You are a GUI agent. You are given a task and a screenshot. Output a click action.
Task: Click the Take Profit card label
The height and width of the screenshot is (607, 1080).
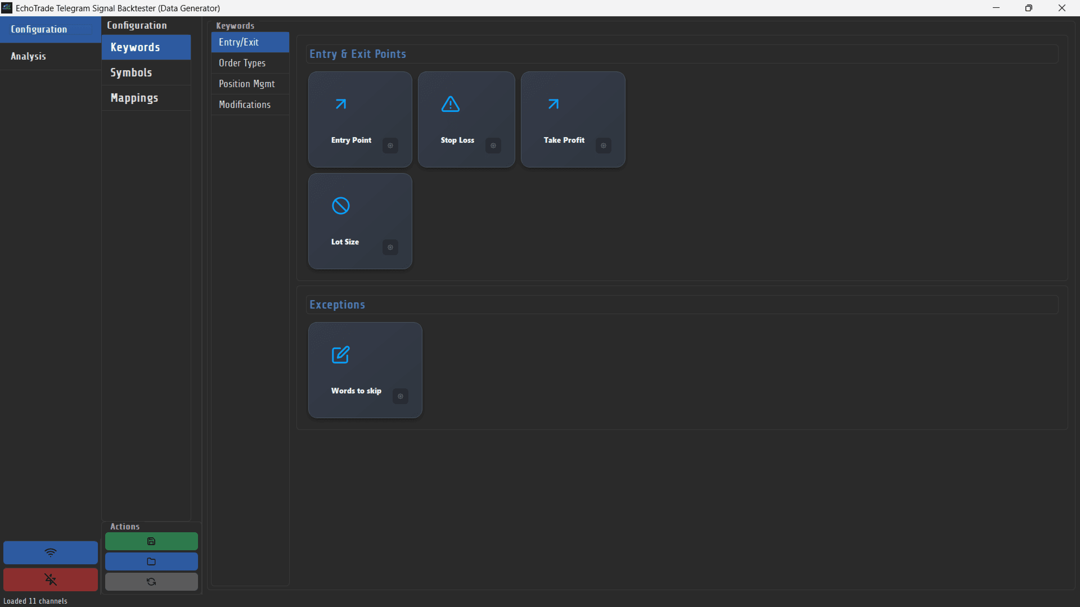coord(564,140)
